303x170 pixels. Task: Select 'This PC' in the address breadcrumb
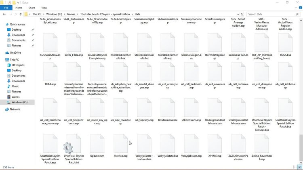coord(37,14)
